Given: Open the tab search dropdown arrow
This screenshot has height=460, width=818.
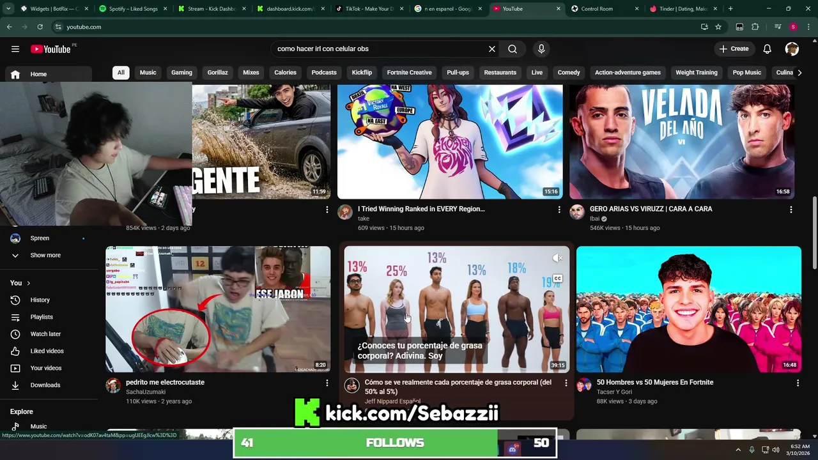Looking at the screenshot, I should 8,9.
